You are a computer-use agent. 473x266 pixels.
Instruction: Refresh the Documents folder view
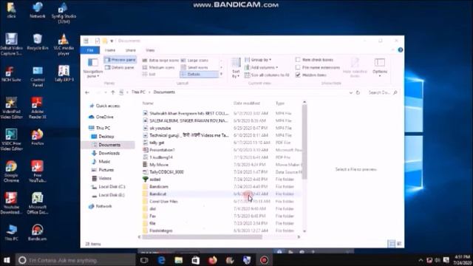coord(358,92)
